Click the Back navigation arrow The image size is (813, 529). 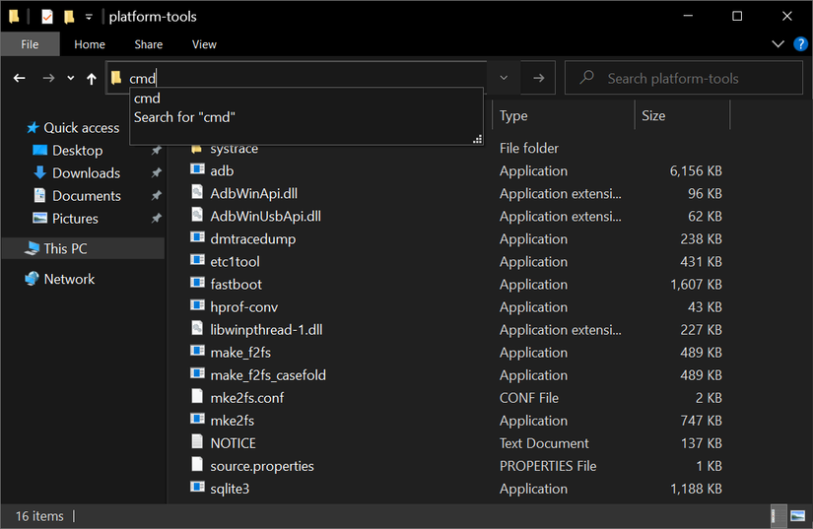click(20, 79)
